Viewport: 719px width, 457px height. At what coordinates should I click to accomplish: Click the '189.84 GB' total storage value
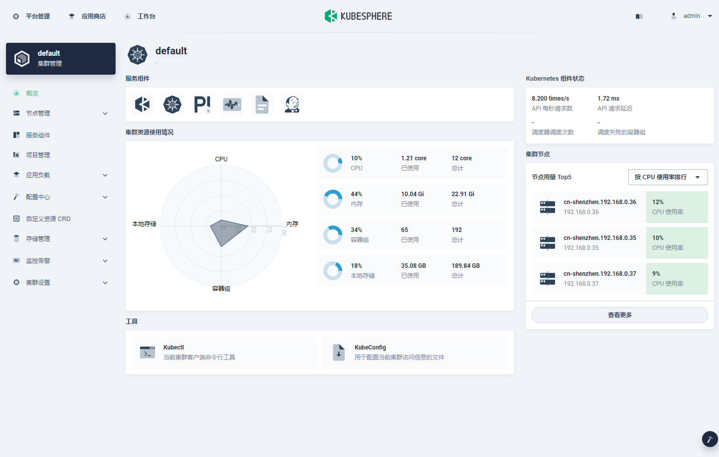pyautogui.click(x=466, y=266)
